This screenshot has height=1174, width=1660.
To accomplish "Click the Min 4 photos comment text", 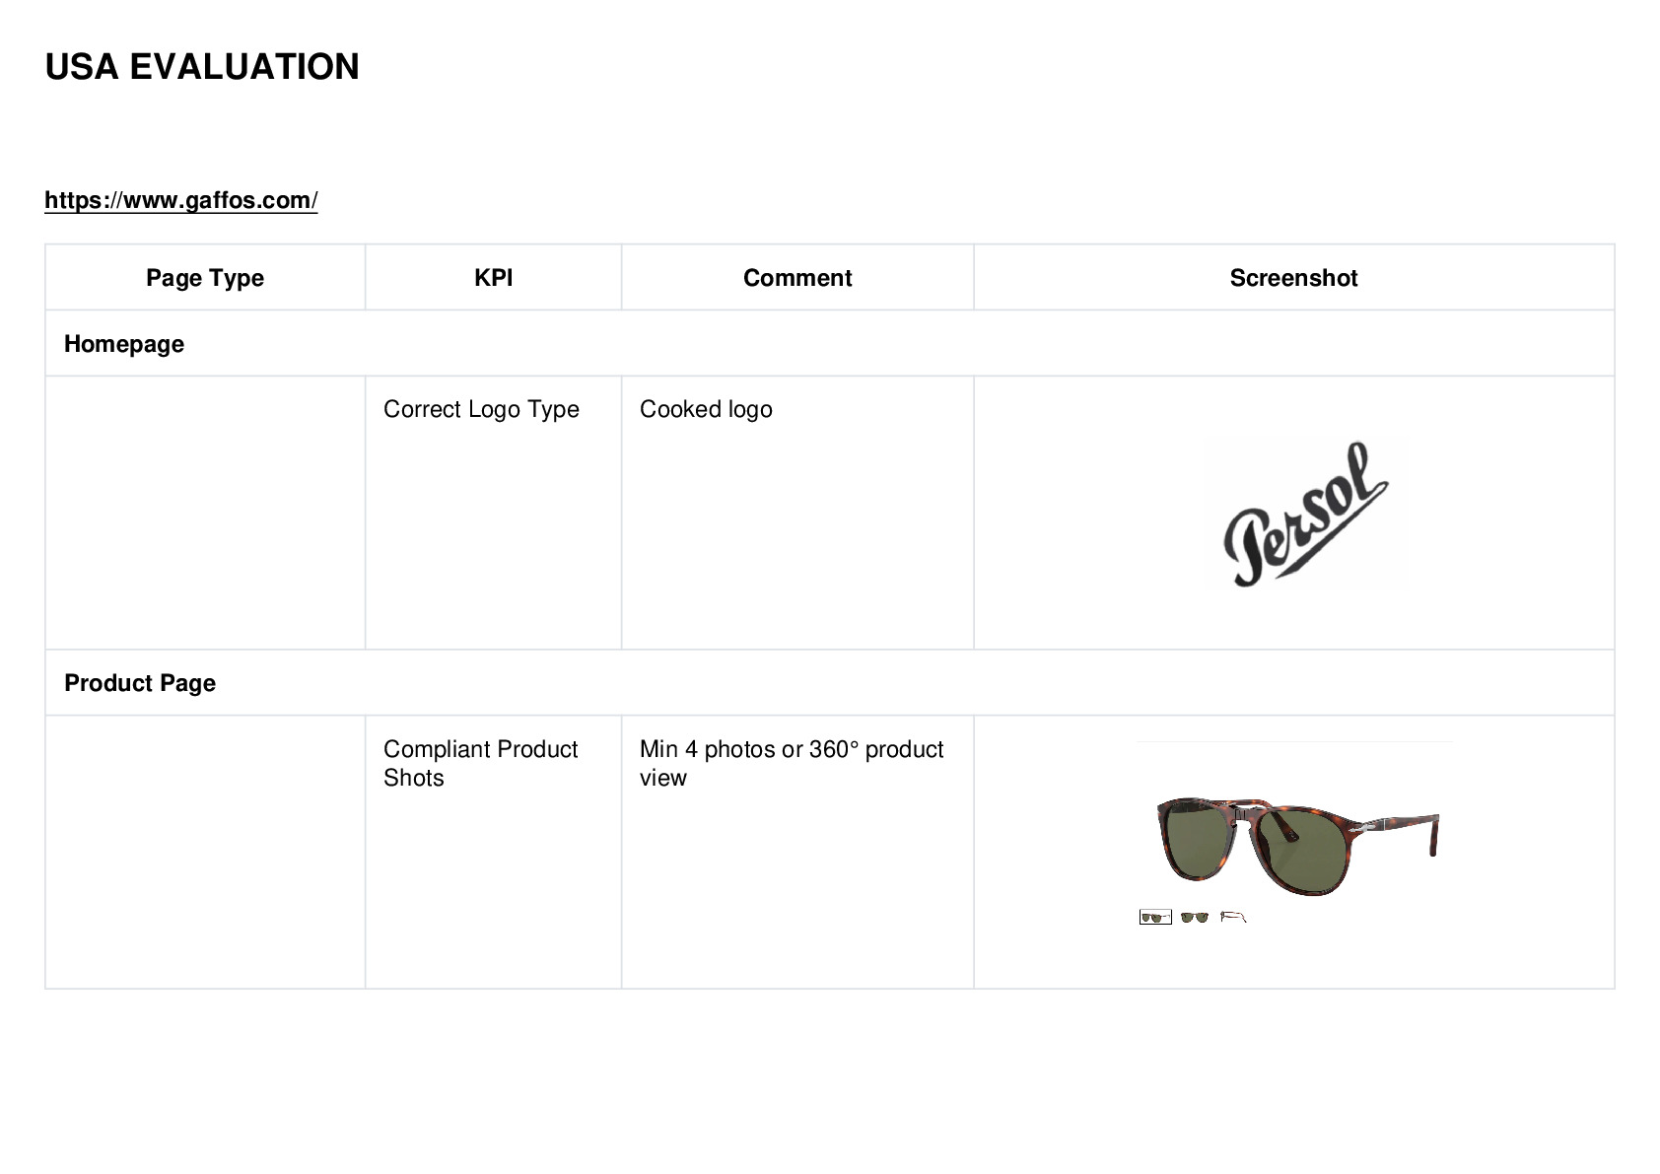I will click(x=792, y=763).
